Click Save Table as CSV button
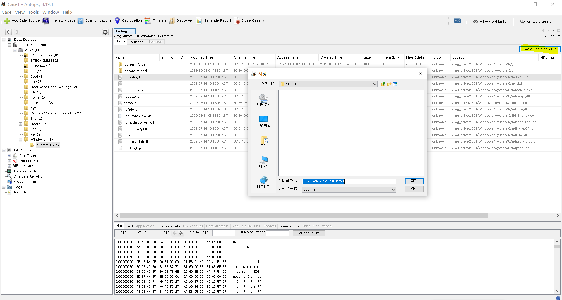Viewport: 562px width, 300px height. point(539,49)
